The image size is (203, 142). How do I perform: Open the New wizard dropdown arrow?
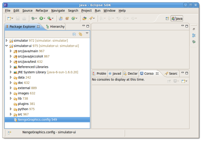(12, 18)
